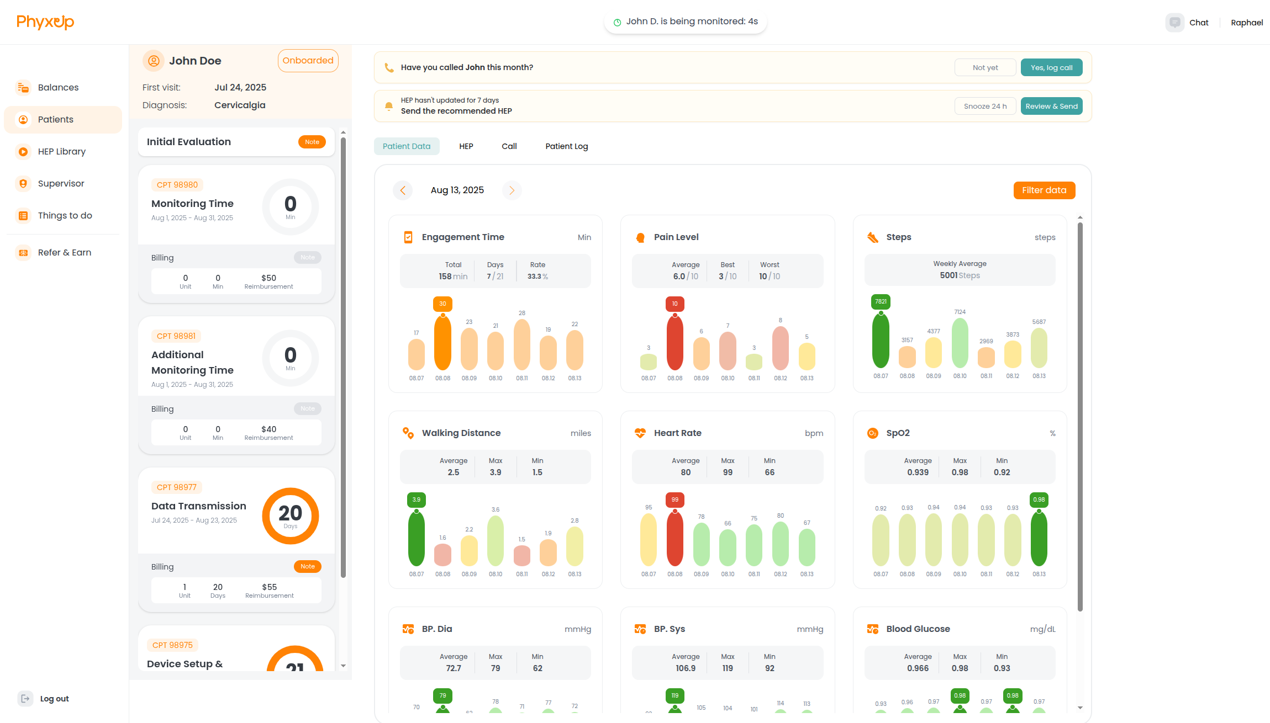Open the Patient Log tab
Screen dimensions: 1270x723
coord(567,146)
